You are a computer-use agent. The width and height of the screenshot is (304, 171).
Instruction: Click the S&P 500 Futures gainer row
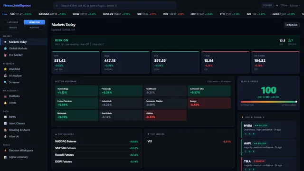[x=96, y=148]
